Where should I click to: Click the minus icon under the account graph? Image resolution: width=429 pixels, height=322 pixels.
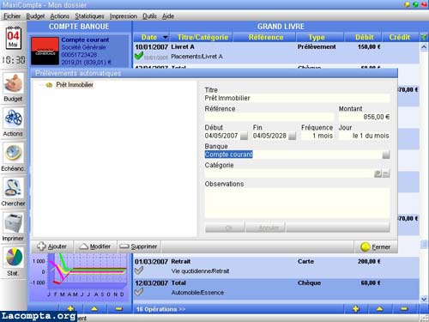pos(118,309)
